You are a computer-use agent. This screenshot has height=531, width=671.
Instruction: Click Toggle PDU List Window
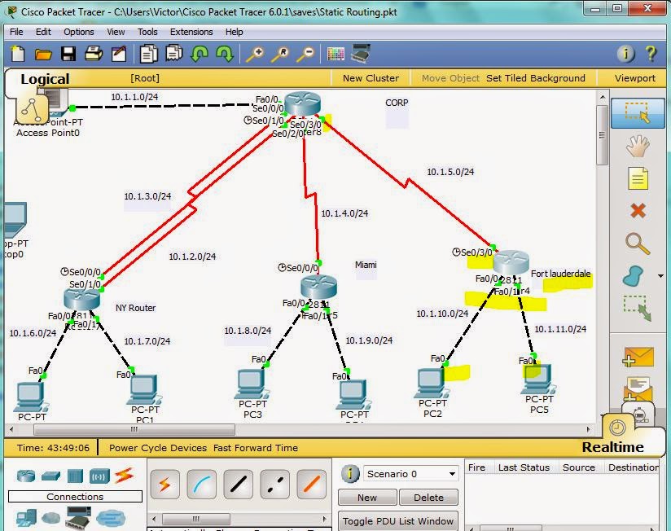pos(397,521)
